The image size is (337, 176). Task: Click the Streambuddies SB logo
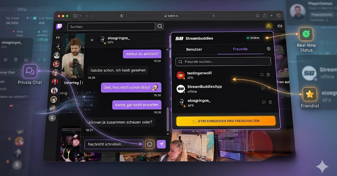(x=179, y=38)
